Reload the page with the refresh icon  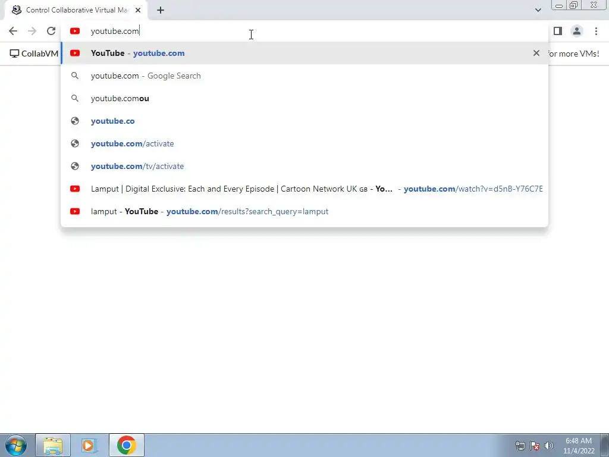(x=51, y=31)
